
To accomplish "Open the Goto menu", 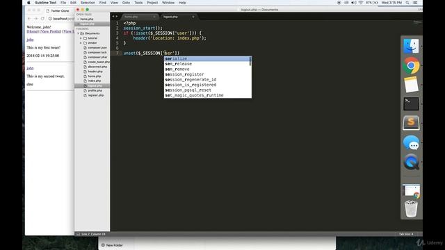I will click(126, 3).
